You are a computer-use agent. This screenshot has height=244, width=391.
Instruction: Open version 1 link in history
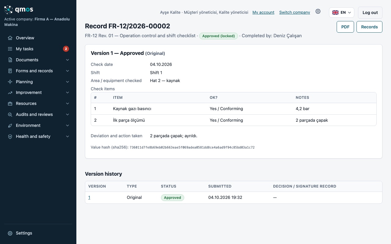click(x=89, y=197)
